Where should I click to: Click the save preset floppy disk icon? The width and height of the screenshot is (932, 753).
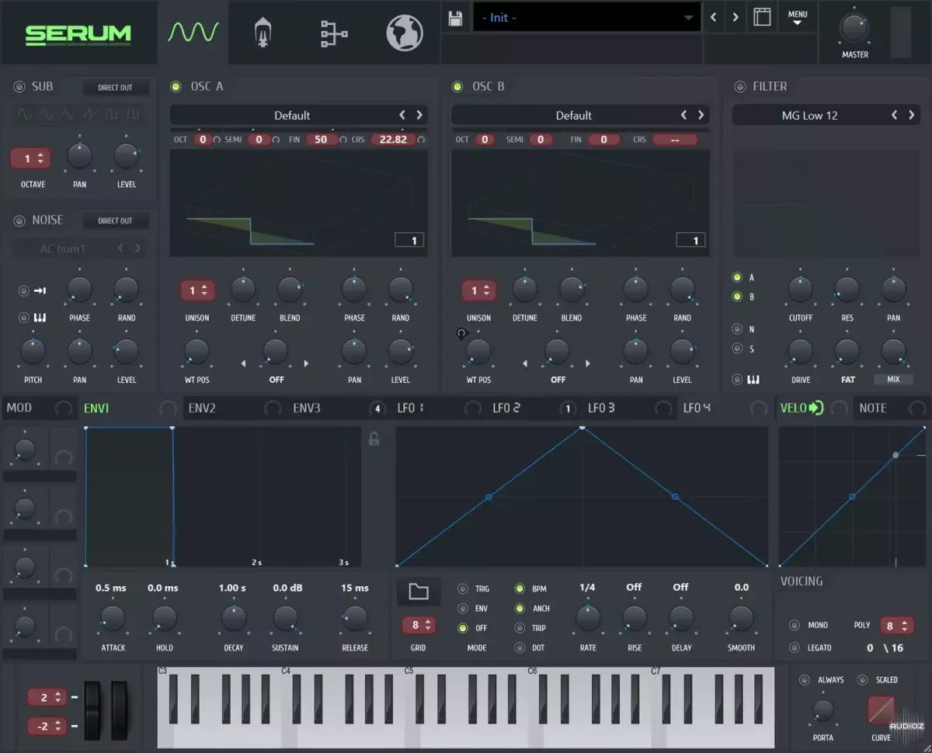pyautogui.click(x=456, y=18)
